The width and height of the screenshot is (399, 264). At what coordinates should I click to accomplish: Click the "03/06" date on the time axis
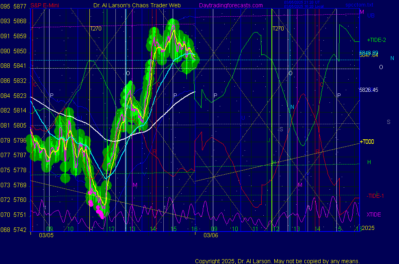[211, 235]
